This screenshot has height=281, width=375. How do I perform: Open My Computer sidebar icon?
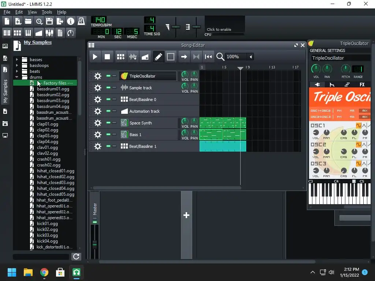[x=5, y=135]
